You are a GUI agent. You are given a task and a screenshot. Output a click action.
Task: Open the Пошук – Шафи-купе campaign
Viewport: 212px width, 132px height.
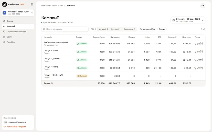point(54,75)
